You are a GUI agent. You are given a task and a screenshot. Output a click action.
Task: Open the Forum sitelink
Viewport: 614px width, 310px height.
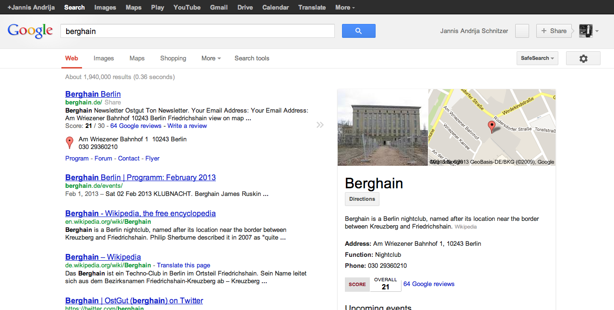pyautogui.click(x=103, y=159)
